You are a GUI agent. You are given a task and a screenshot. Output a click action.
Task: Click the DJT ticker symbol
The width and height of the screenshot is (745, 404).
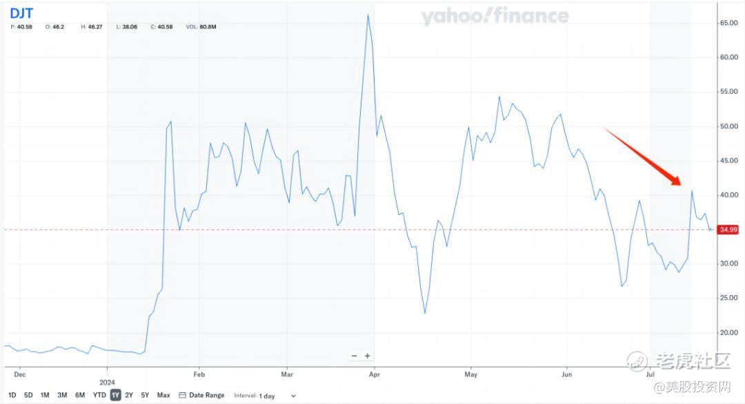click(x=21, y=12)
